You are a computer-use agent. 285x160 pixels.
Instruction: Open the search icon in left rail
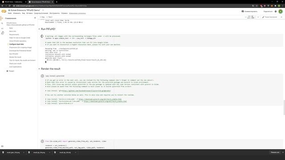[x=2, y=24]
